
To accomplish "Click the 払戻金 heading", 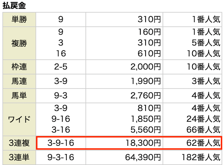I will [14, 6].
